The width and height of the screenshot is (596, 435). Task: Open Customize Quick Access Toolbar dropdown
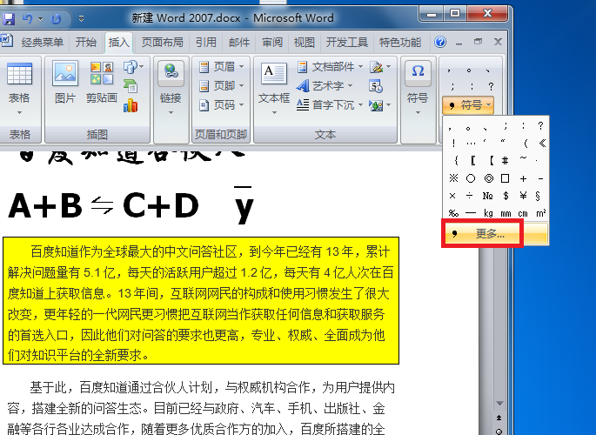(81, 18)
